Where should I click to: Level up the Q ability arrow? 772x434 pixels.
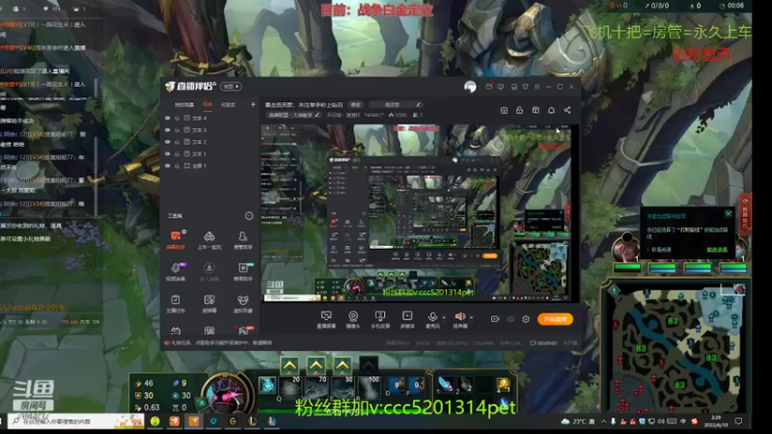[289, 366]
